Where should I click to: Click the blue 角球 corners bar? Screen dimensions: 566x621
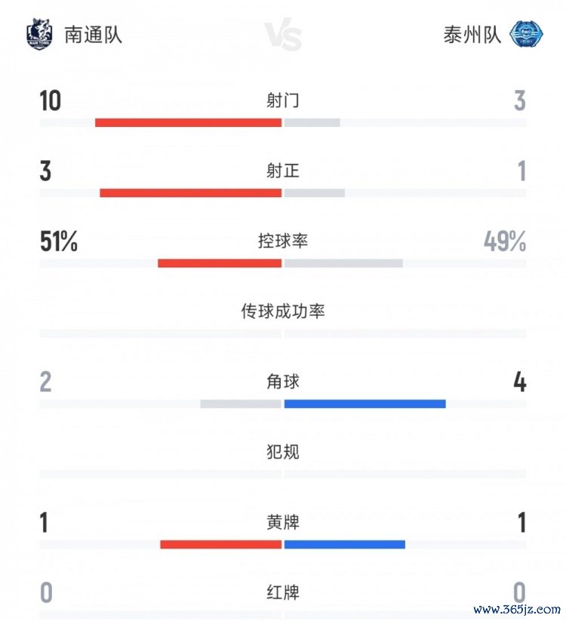click(365, 404)
